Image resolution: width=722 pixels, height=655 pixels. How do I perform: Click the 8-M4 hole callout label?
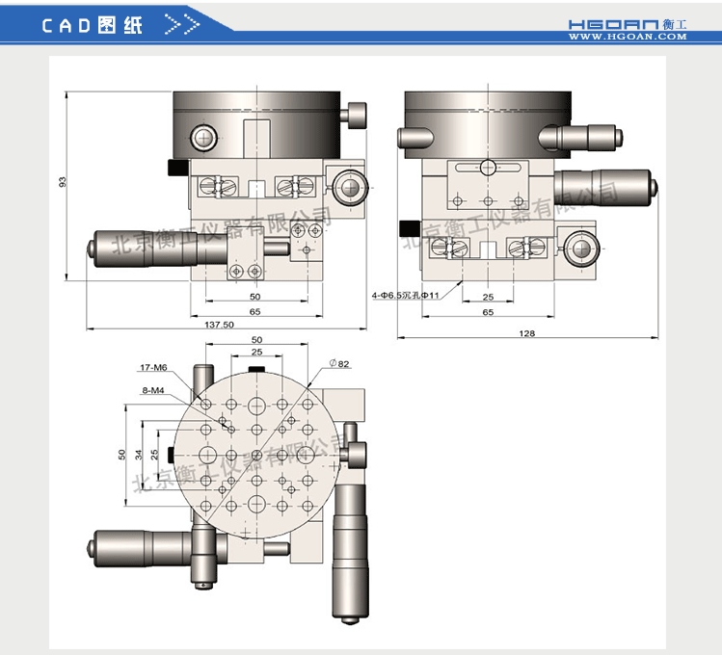[153, 390]
